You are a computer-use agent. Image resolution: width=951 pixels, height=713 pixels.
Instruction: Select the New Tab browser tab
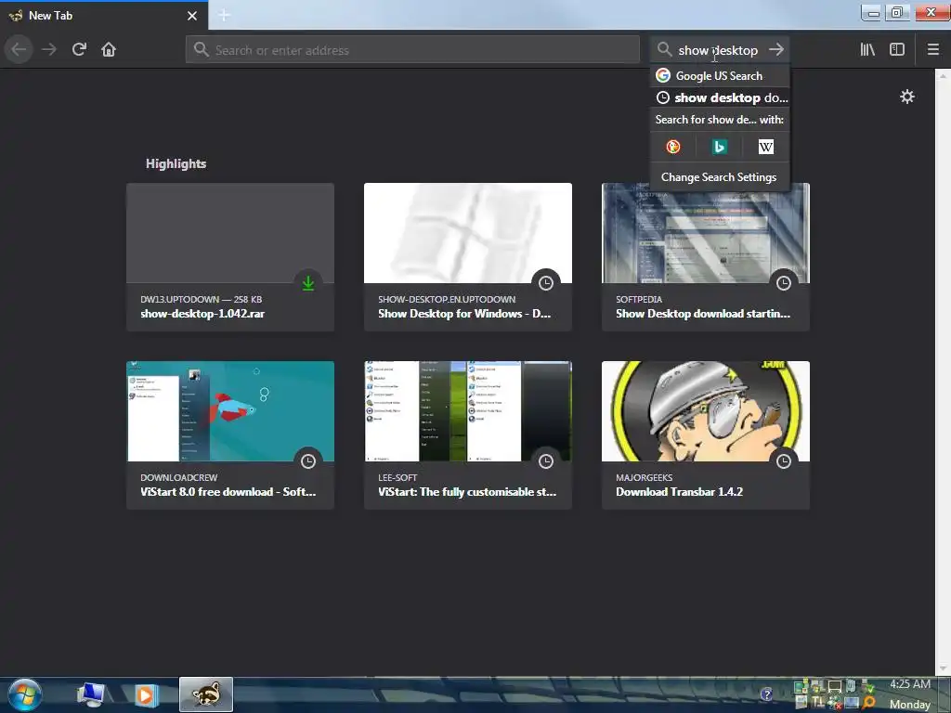pyautogui.click(x=104, y=16)
